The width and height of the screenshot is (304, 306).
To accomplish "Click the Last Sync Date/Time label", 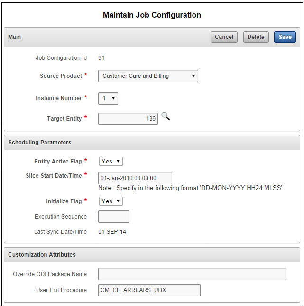I will pos(60,232).
